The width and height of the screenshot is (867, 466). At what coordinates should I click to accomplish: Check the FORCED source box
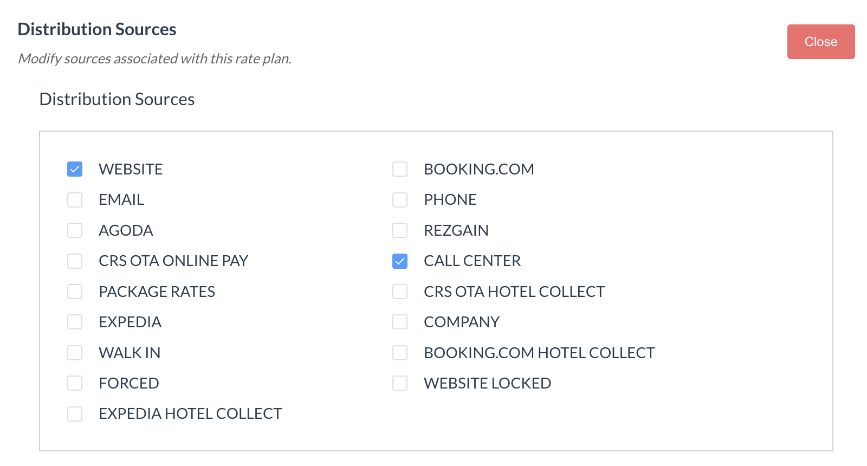click(75, 384)
